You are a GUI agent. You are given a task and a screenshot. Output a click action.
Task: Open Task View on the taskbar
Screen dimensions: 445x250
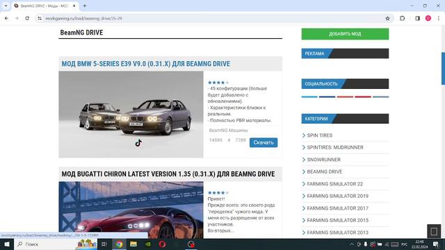(x=104, y=244)
